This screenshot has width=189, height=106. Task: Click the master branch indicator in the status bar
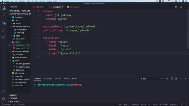click(x=6, y=105)
